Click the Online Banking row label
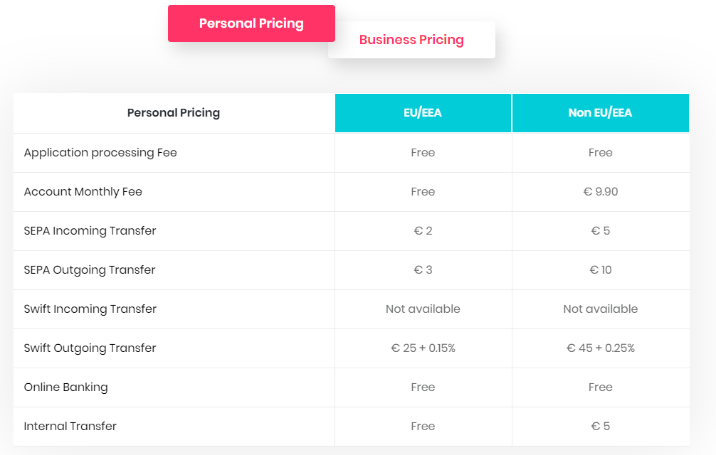The image size is (716, 455). (66, 387)
